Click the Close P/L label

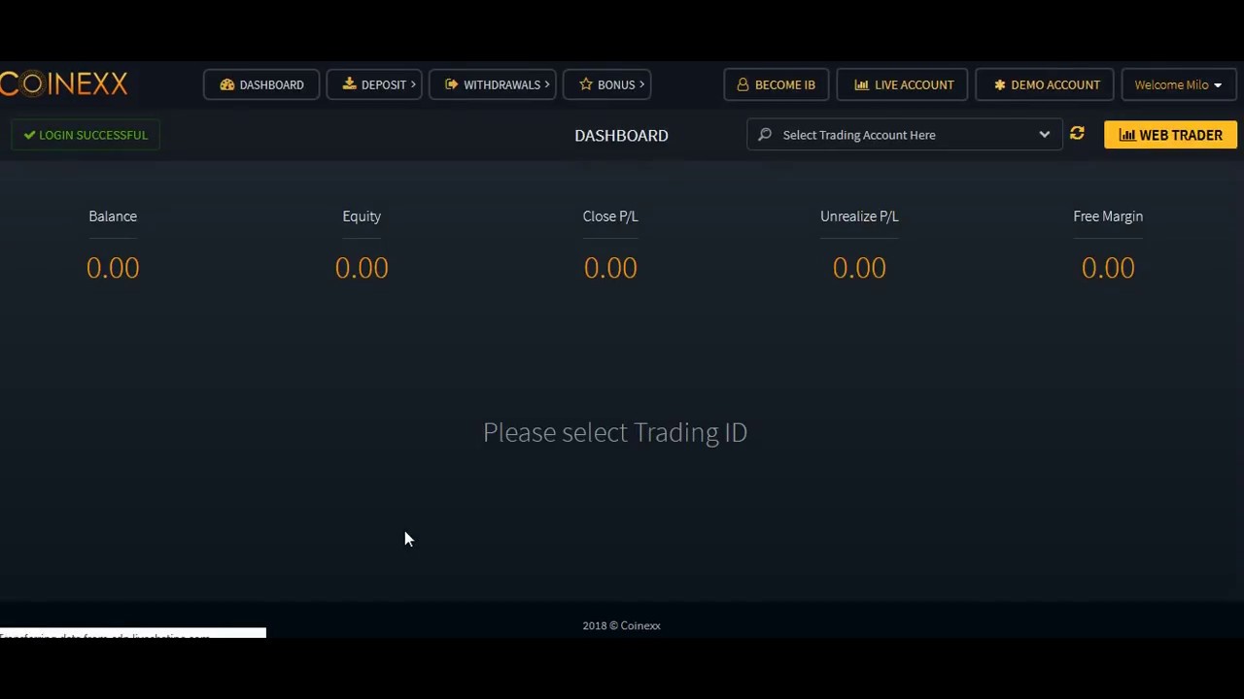tap(610, 216)
